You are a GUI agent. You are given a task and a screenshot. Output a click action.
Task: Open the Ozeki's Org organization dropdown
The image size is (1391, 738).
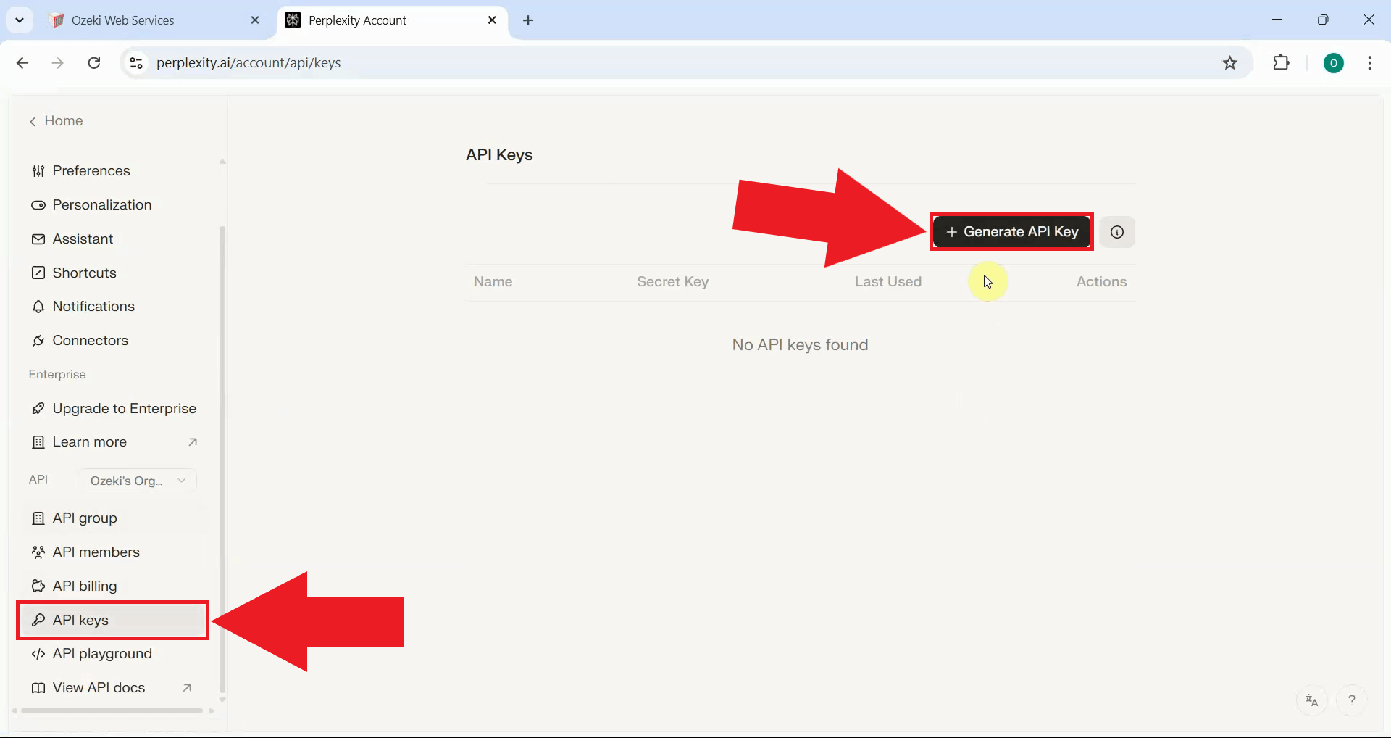pos(137,480)
